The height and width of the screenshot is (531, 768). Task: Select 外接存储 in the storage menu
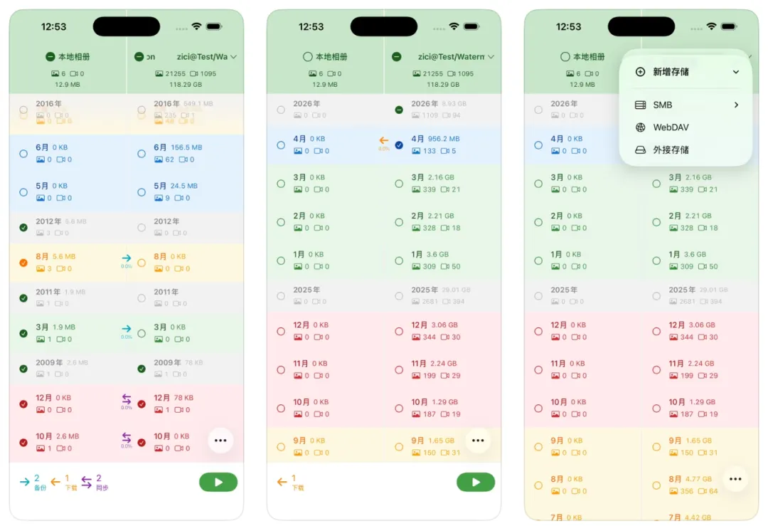tap(671, 150)
